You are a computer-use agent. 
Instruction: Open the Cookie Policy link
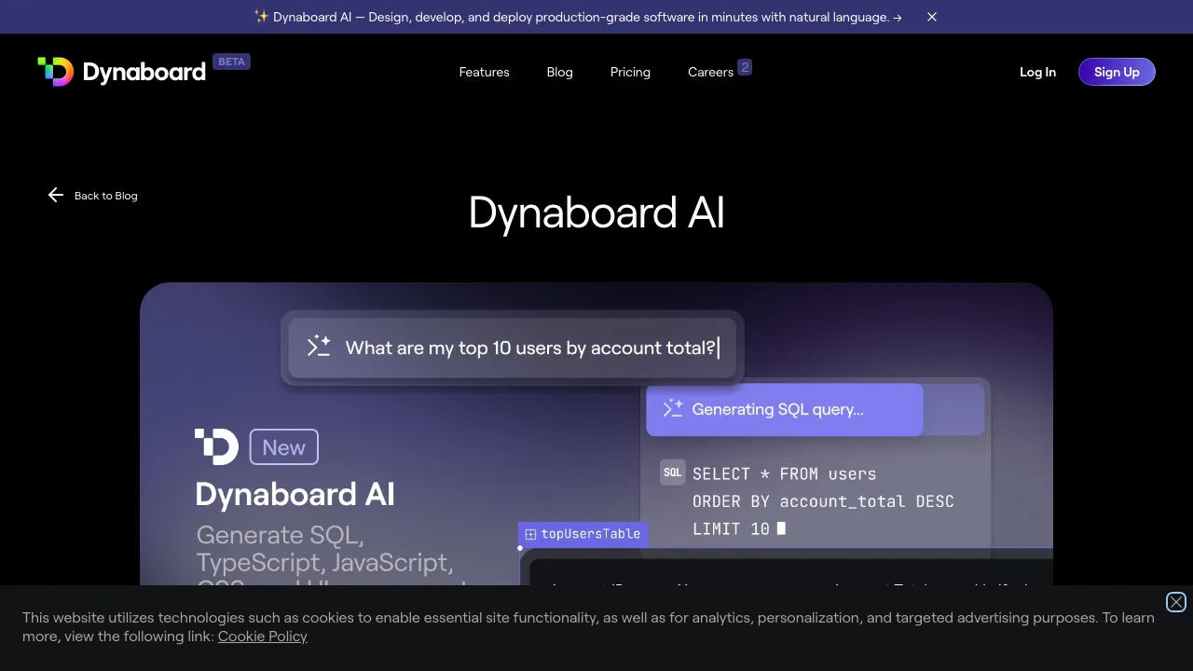[x=262, y=636]
